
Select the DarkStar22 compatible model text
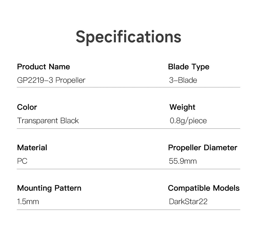click(188, 201)
